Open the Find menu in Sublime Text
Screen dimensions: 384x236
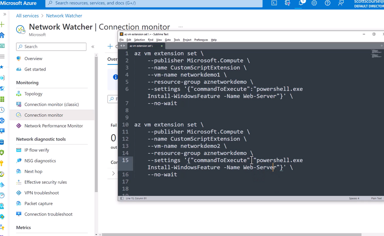(x=151, y=40)
